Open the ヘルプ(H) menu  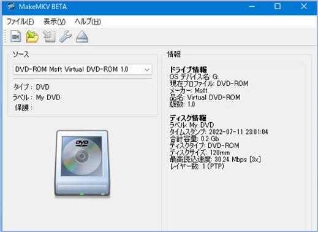(x=88, y=21)
